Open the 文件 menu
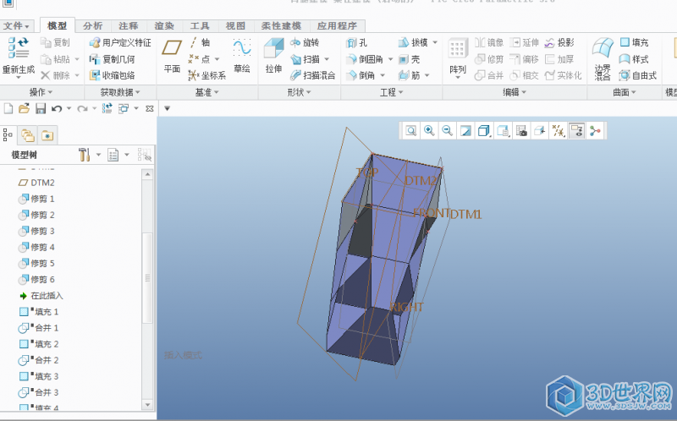 pos(15,26)
